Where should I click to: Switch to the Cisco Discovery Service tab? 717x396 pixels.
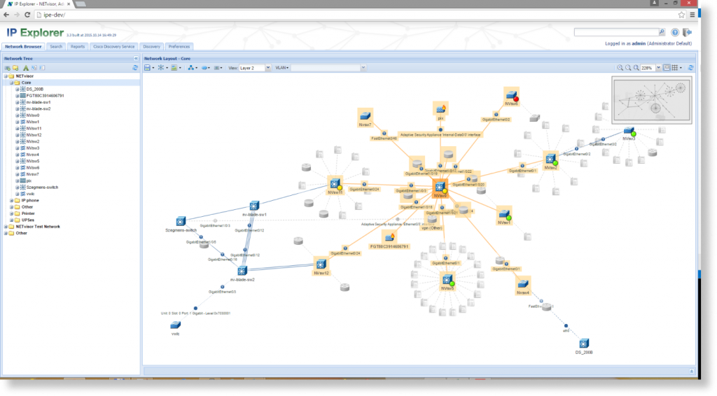click(x=113, y=47)
